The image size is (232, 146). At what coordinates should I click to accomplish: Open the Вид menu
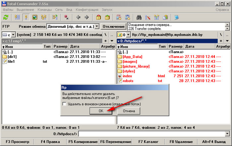click(x=69, y=10)
